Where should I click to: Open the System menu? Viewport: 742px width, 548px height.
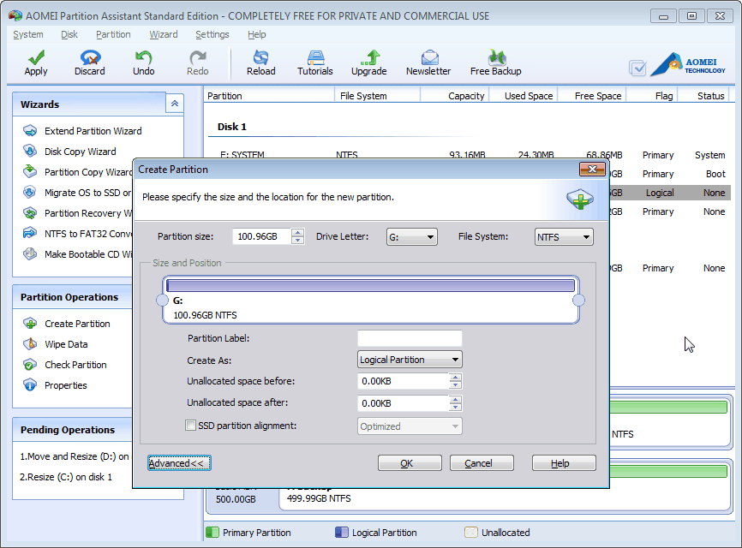tap(28, 34)
